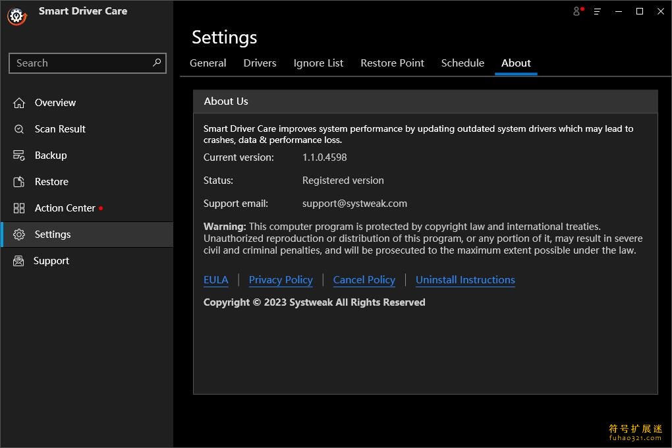Open the Restore section
This screenshot has width=672, height=448.
coord(87,182)
